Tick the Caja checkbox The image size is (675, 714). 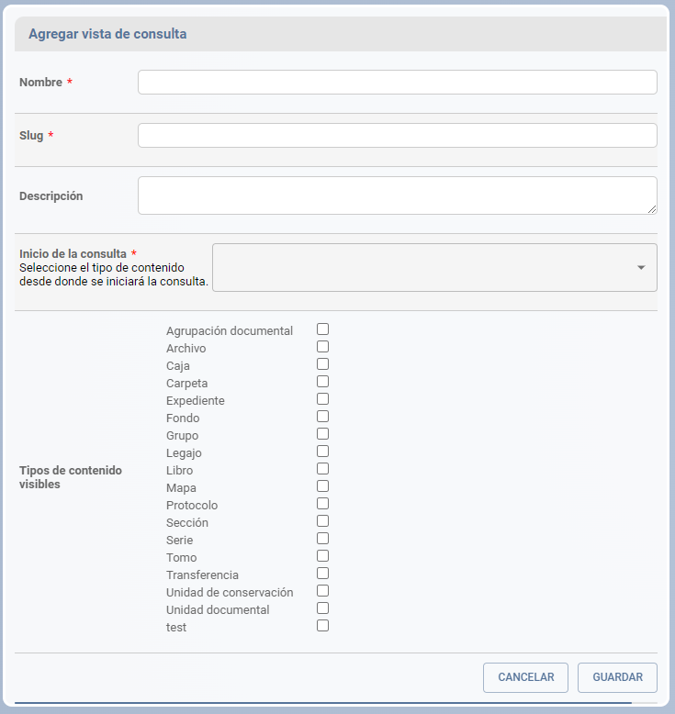[x=322, y=363]
